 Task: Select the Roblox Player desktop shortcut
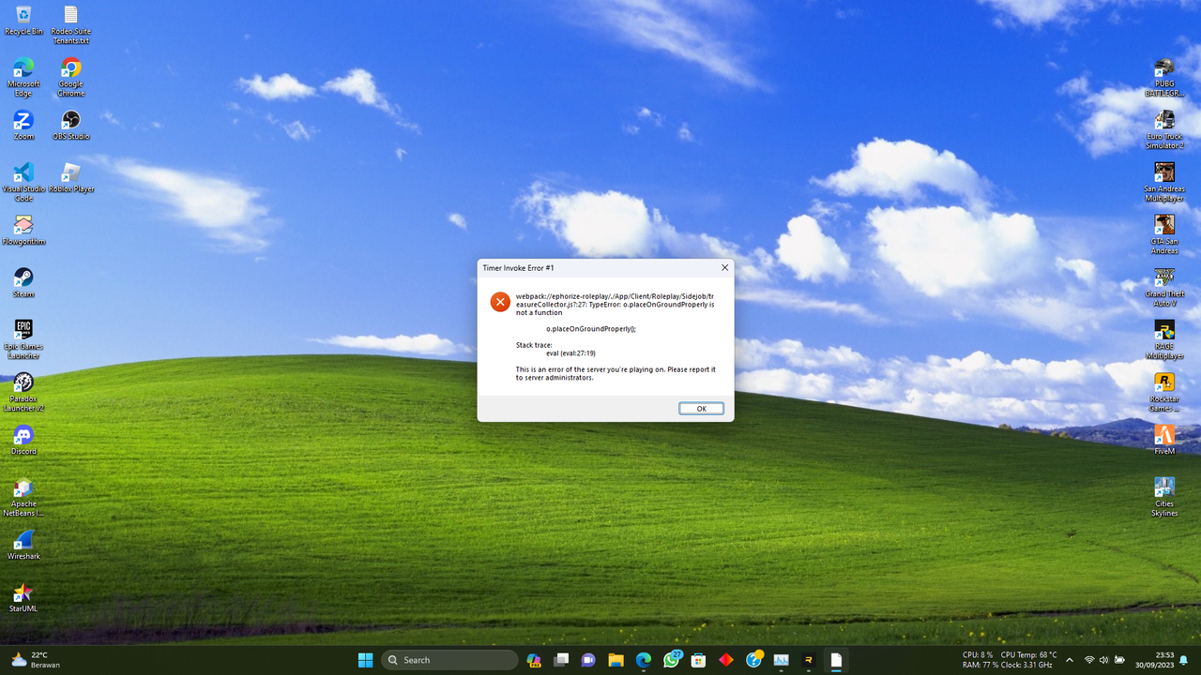pos(70,177)
